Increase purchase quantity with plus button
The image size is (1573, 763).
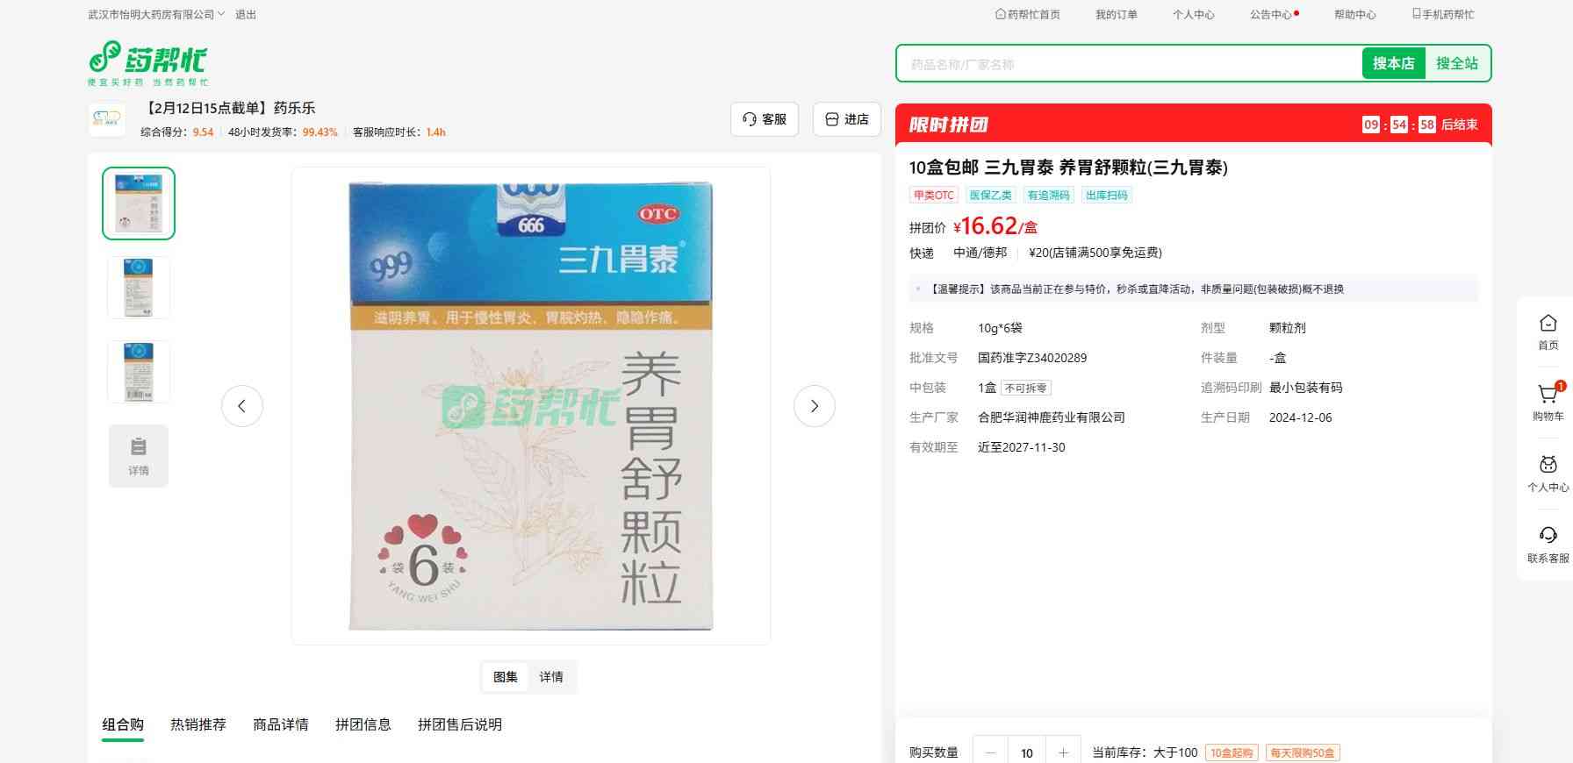click(1063, 752)
